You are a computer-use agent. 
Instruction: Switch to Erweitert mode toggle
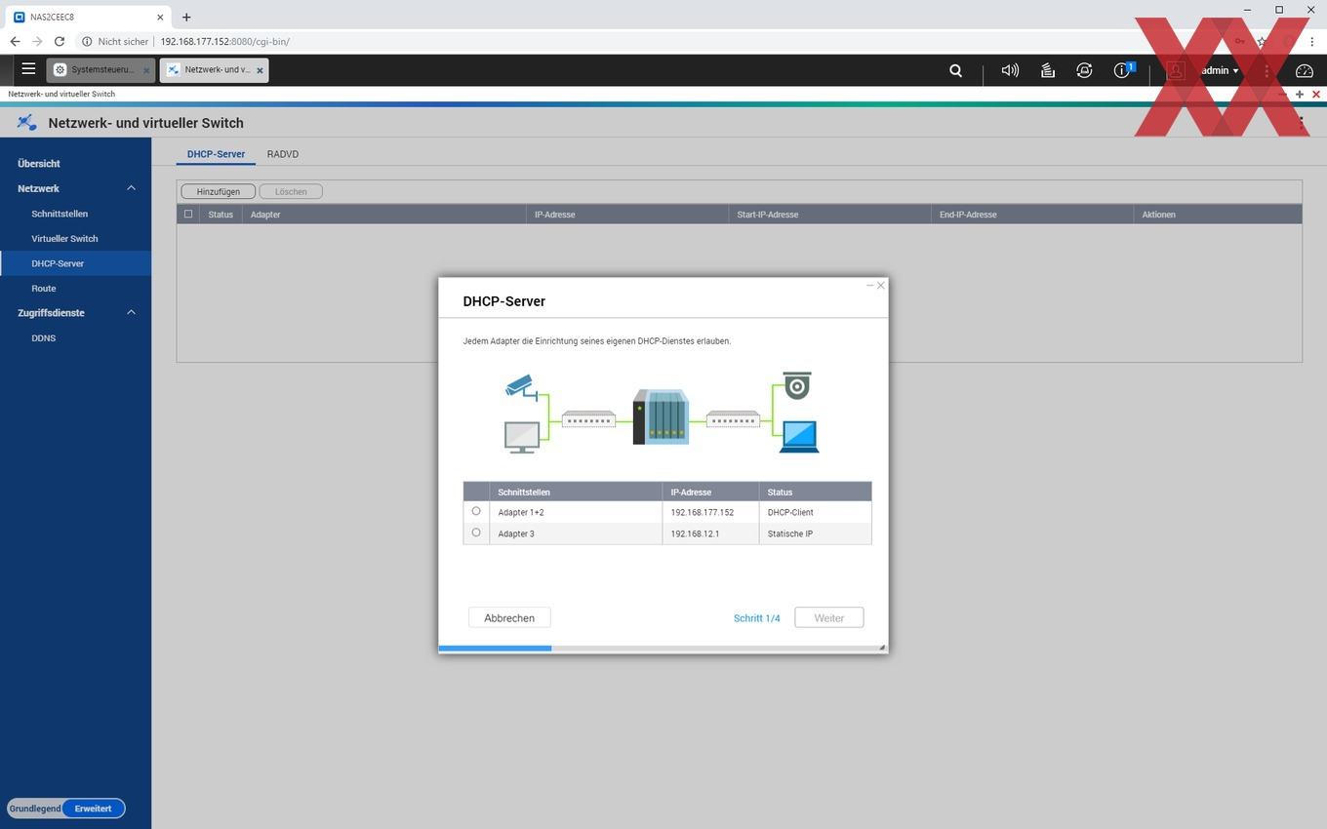tap(93, 809)
